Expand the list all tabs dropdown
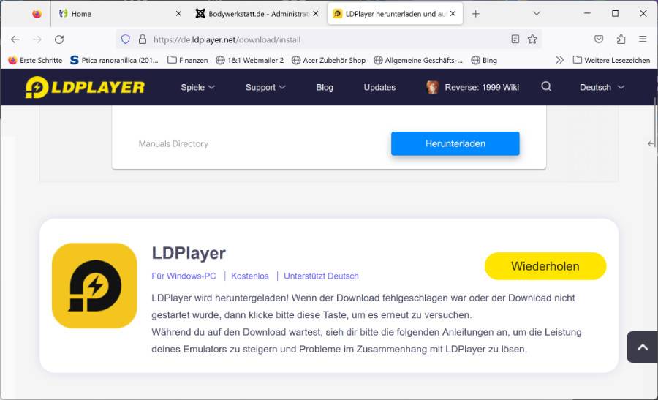This screenshot has height=400, width=658. (x=537, y=13)
